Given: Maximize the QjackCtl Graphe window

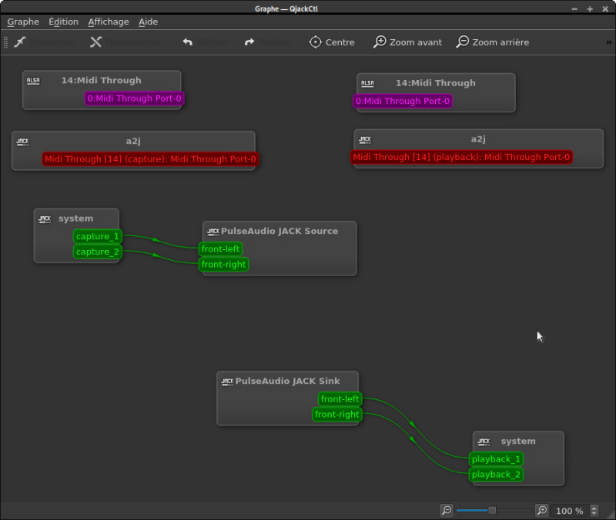Looking at the screenshot, I should pos(590,8).
